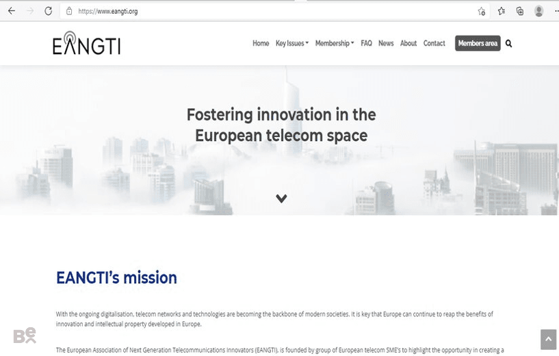Click the scroll-to-top arrow button
The height and width of the screenshot is (356, 559).
(x=548, y=340)
